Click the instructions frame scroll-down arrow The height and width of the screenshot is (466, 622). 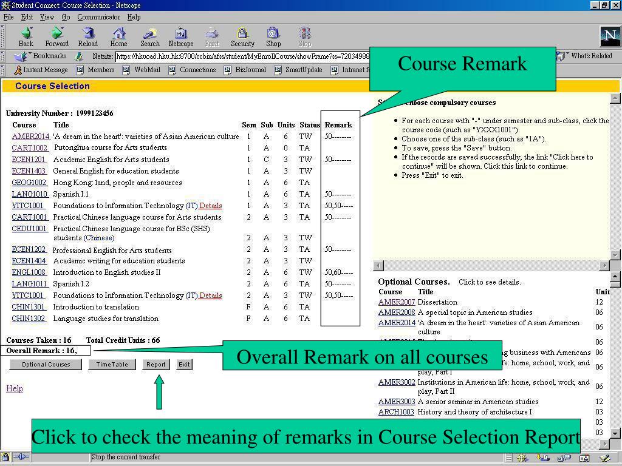[615, 255]
